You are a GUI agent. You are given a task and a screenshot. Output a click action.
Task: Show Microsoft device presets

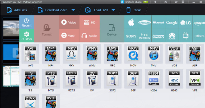click(x=158, y=22)
